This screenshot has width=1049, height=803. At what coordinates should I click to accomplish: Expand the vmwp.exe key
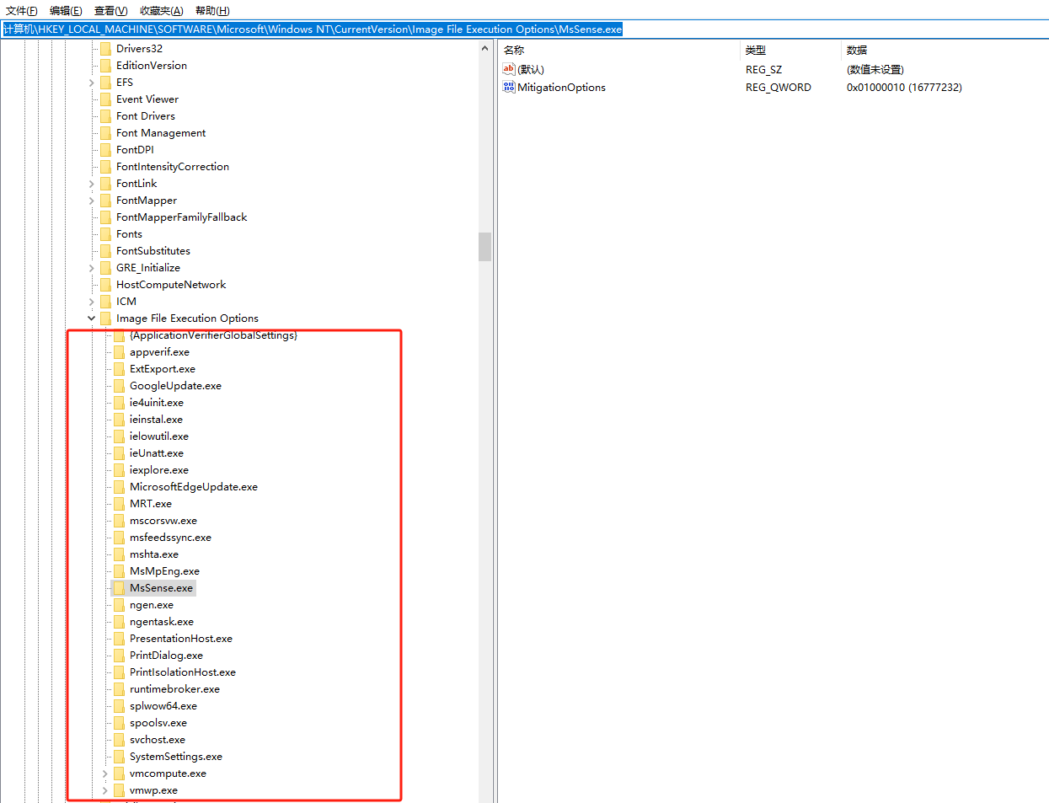[x=105, y=790]
